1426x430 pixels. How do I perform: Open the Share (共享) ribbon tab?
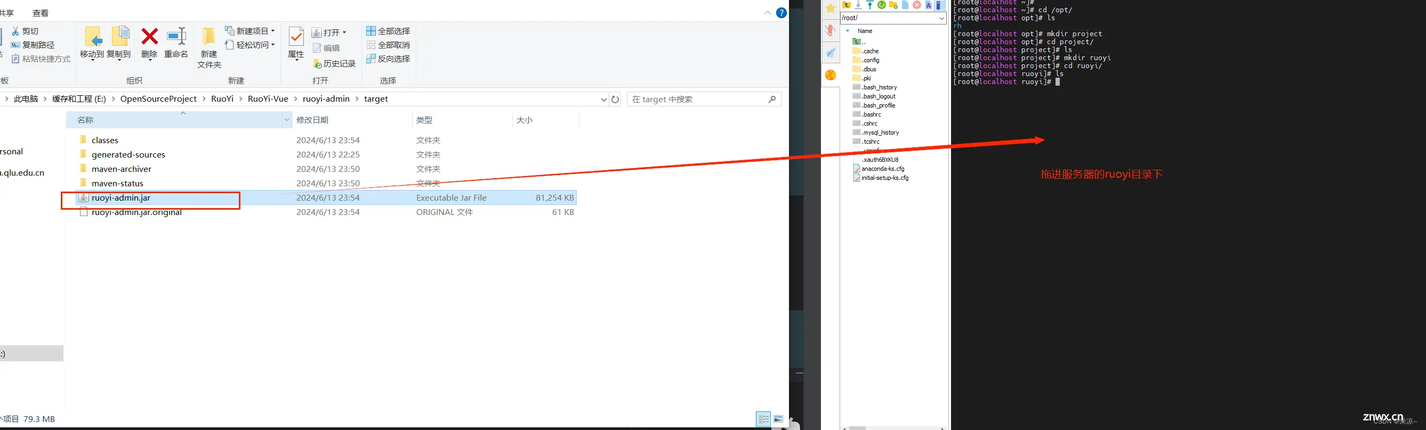click(x=6, y=13)
